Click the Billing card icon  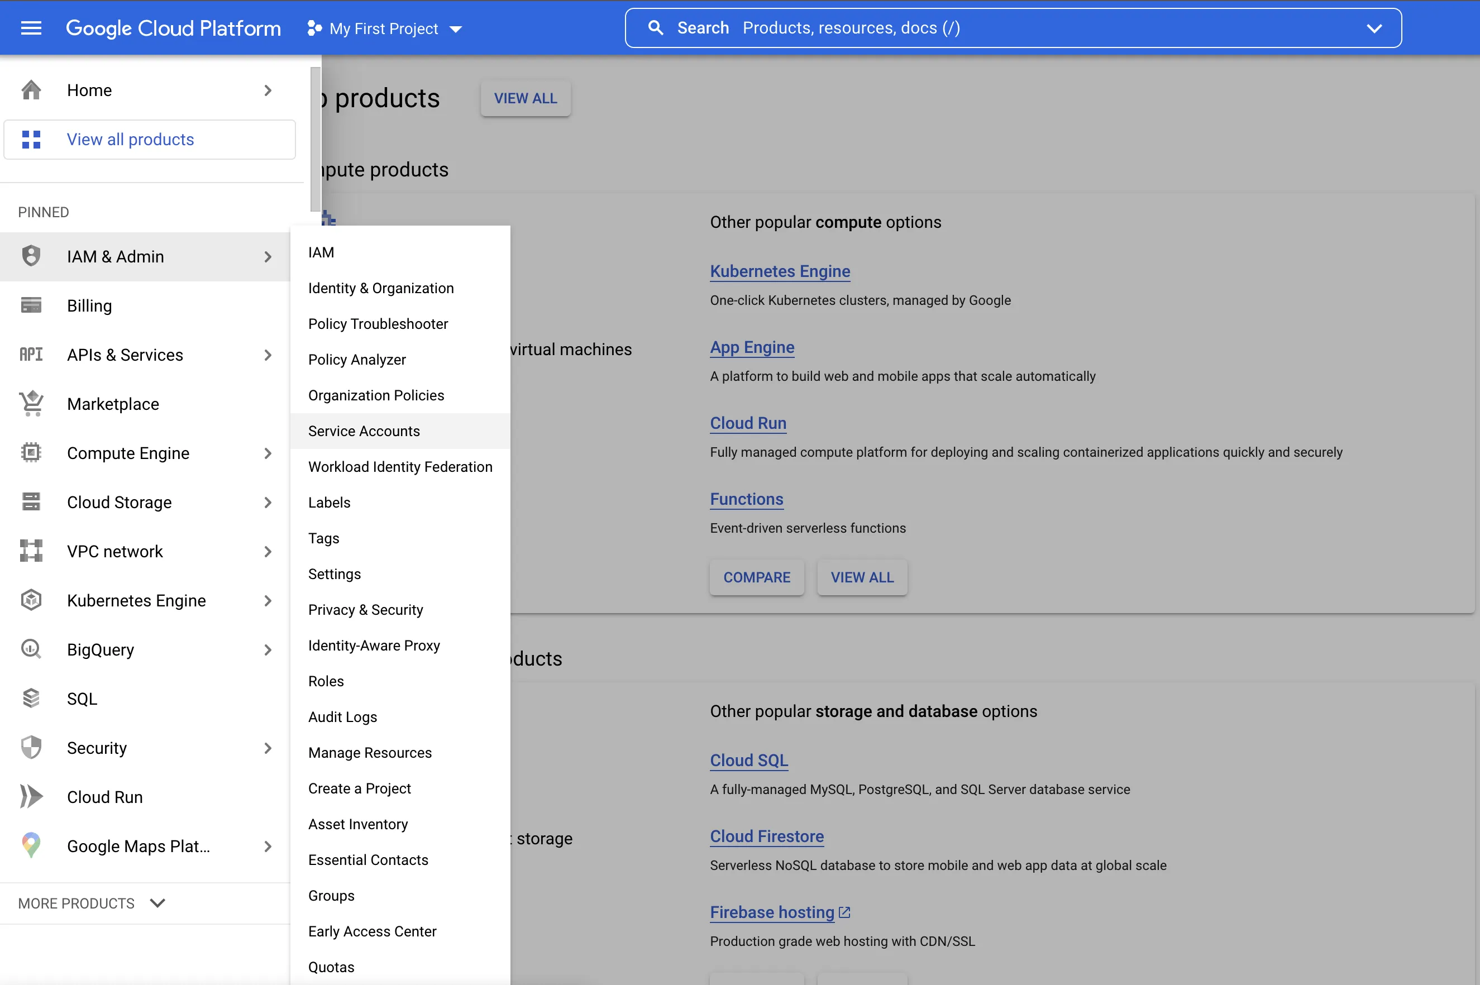(31, 305)
